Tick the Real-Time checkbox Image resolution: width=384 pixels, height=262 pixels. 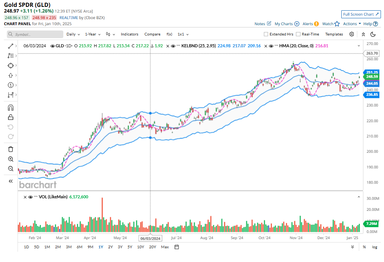(298, 34)
